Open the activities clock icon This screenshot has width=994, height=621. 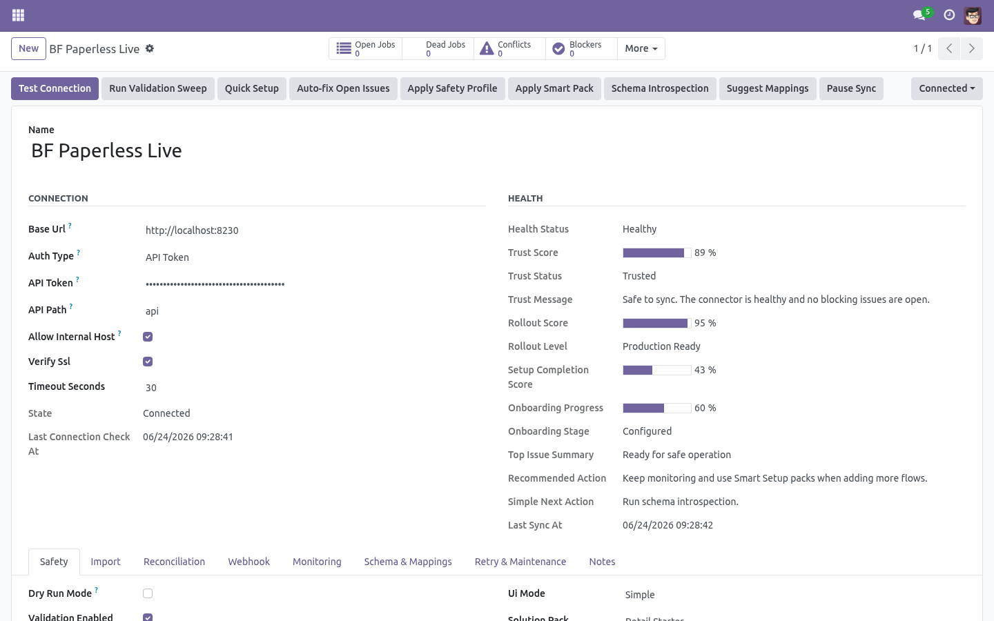tap(949, 15)
